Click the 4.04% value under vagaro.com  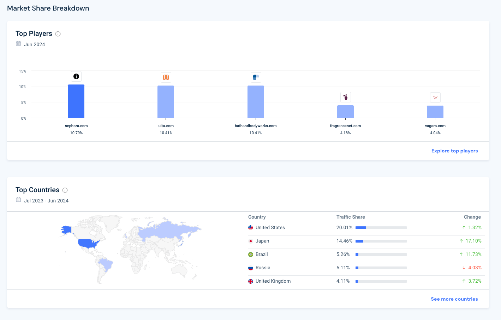coord(435,133)
